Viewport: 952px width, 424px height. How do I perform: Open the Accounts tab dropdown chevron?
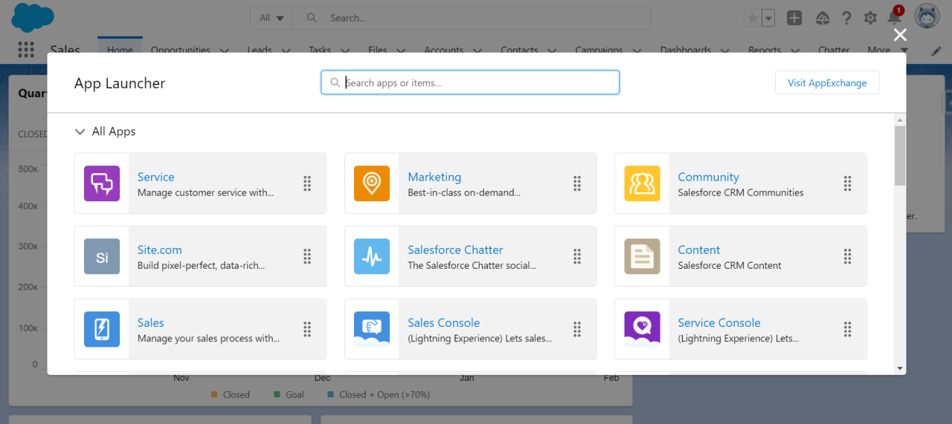[x=477, y=50]
